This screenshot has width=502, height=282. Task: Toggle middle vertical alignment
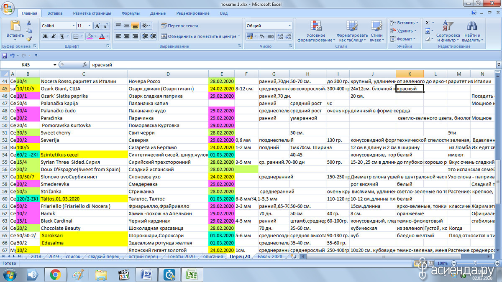coord(127,25)
